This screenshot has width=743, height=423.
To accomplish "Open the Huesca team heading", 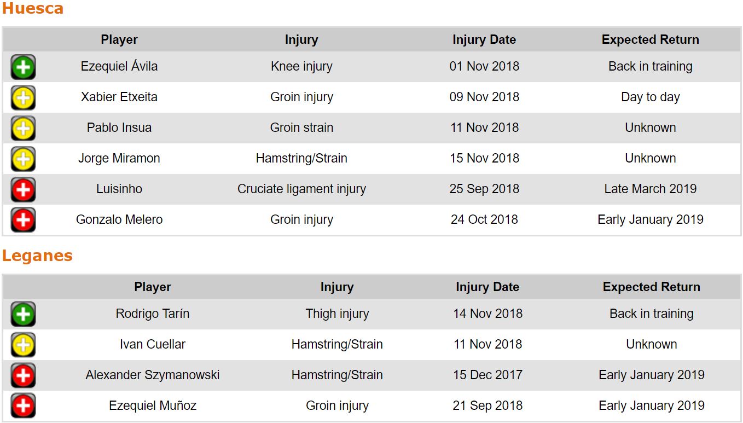I will 33,9.
